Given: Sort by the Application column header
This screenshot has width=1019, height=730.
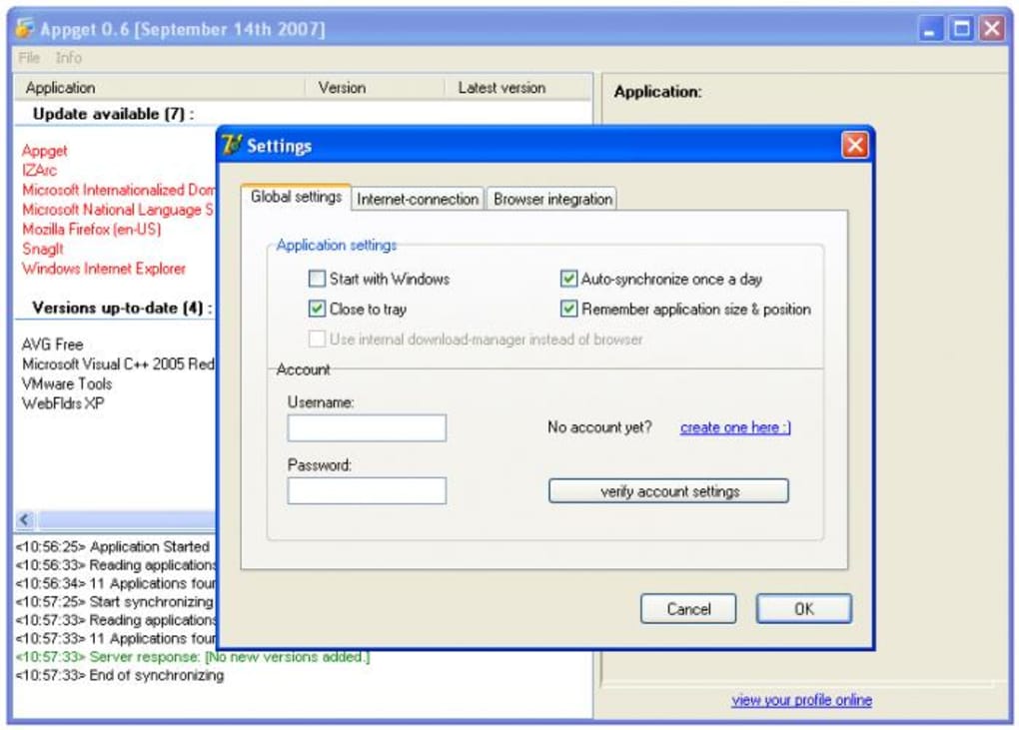Looking at the screenshot, I should pos(159,88).
